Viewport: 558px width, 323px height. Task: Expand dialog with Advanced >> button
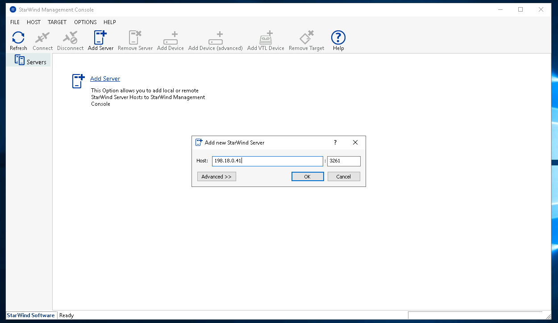pyautogui.click(x=217, y=177)
